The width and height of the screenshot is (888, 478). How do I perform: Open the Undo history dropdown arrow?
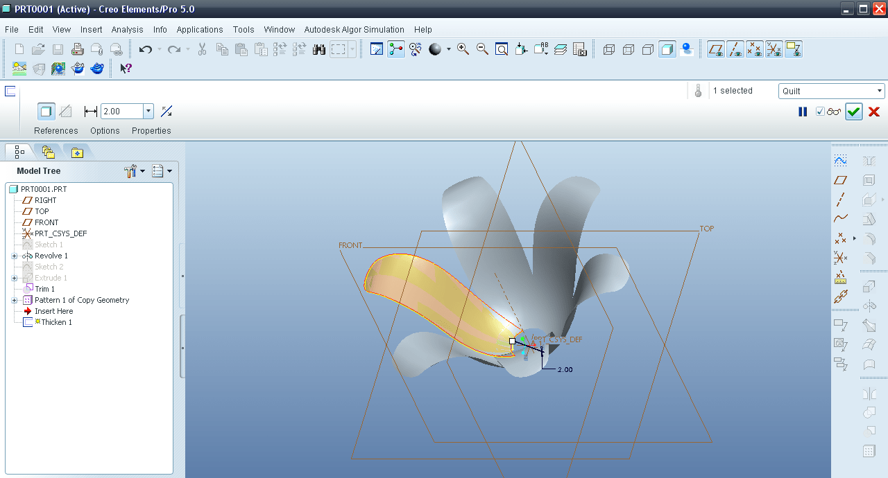(x=159, y=49)
